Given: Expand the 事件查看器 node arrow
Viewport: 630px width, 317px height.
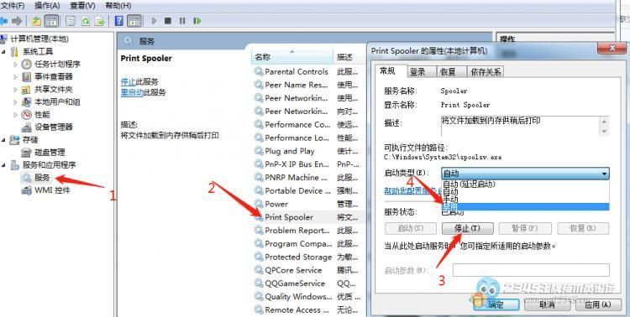Looking at the screenshot, I should point(16,76).
